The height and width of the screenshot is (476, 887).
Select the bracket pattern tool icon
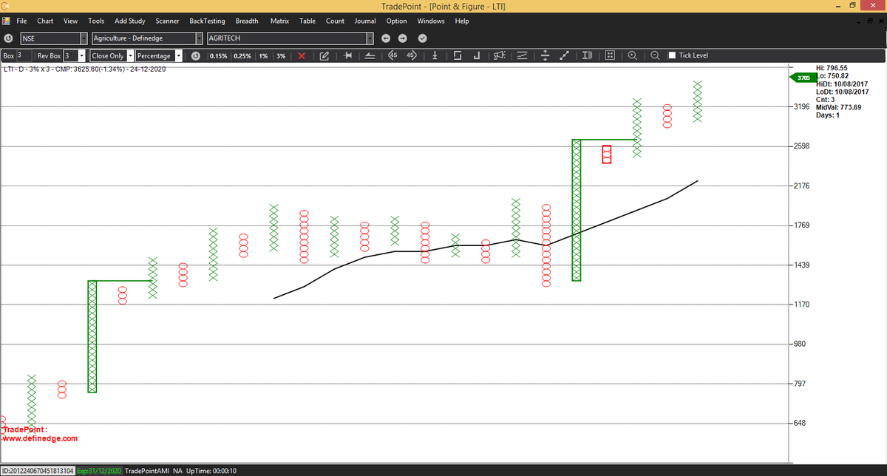pos(458,55)
